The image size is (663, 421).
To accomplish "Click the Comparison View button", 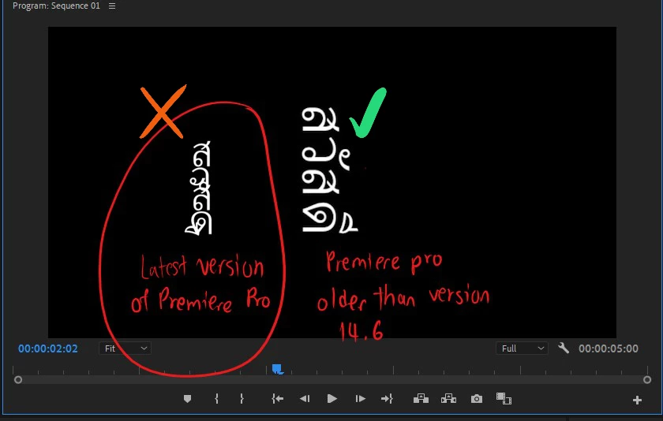I will tap(504, 399).
